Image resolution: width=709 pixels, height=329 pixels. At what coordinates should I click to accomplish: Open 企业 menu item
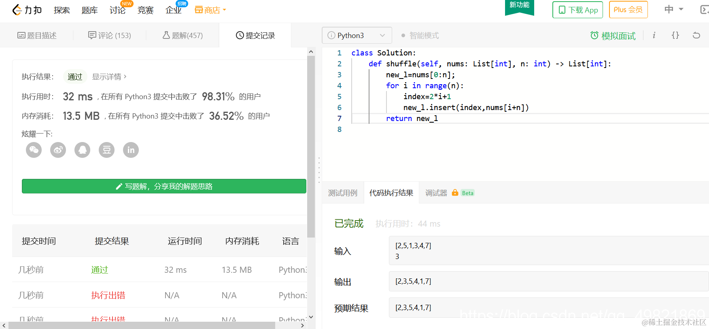pyautogui.click(x=174, y=10)
